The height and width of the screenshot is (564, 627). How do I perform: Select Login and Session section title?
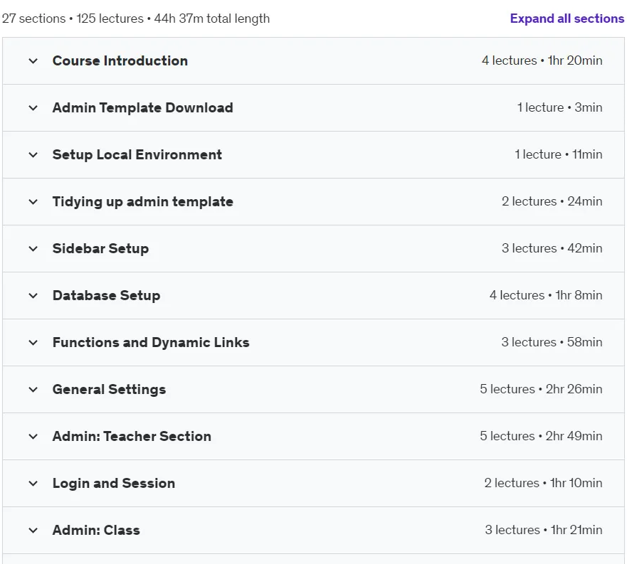pyautogui.click(x=114, y=483)
